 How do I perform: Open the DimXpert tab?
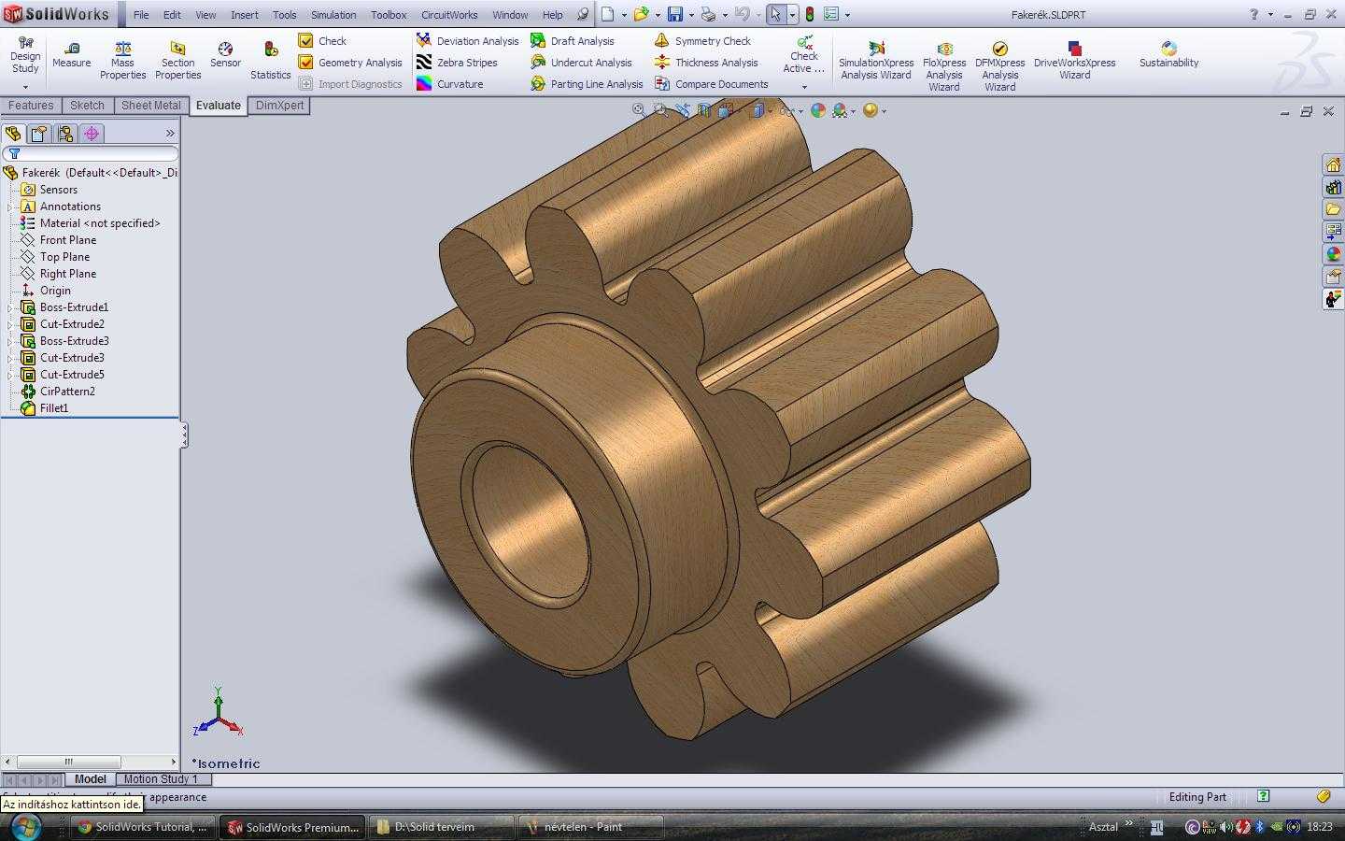[x=279, y=106]
